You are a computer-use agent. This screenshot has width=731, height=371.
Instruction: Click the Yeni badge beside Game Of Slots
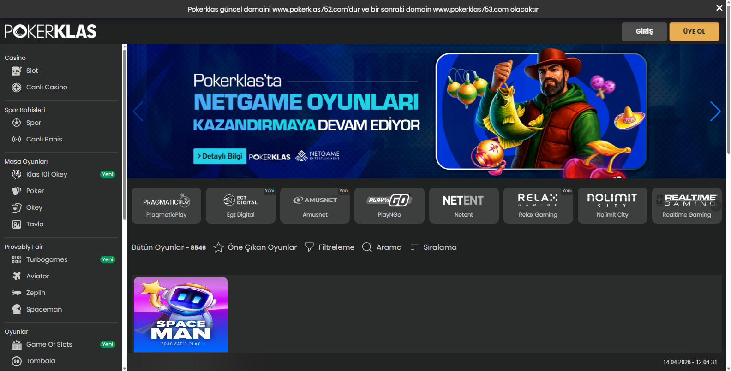click(108, 344)
